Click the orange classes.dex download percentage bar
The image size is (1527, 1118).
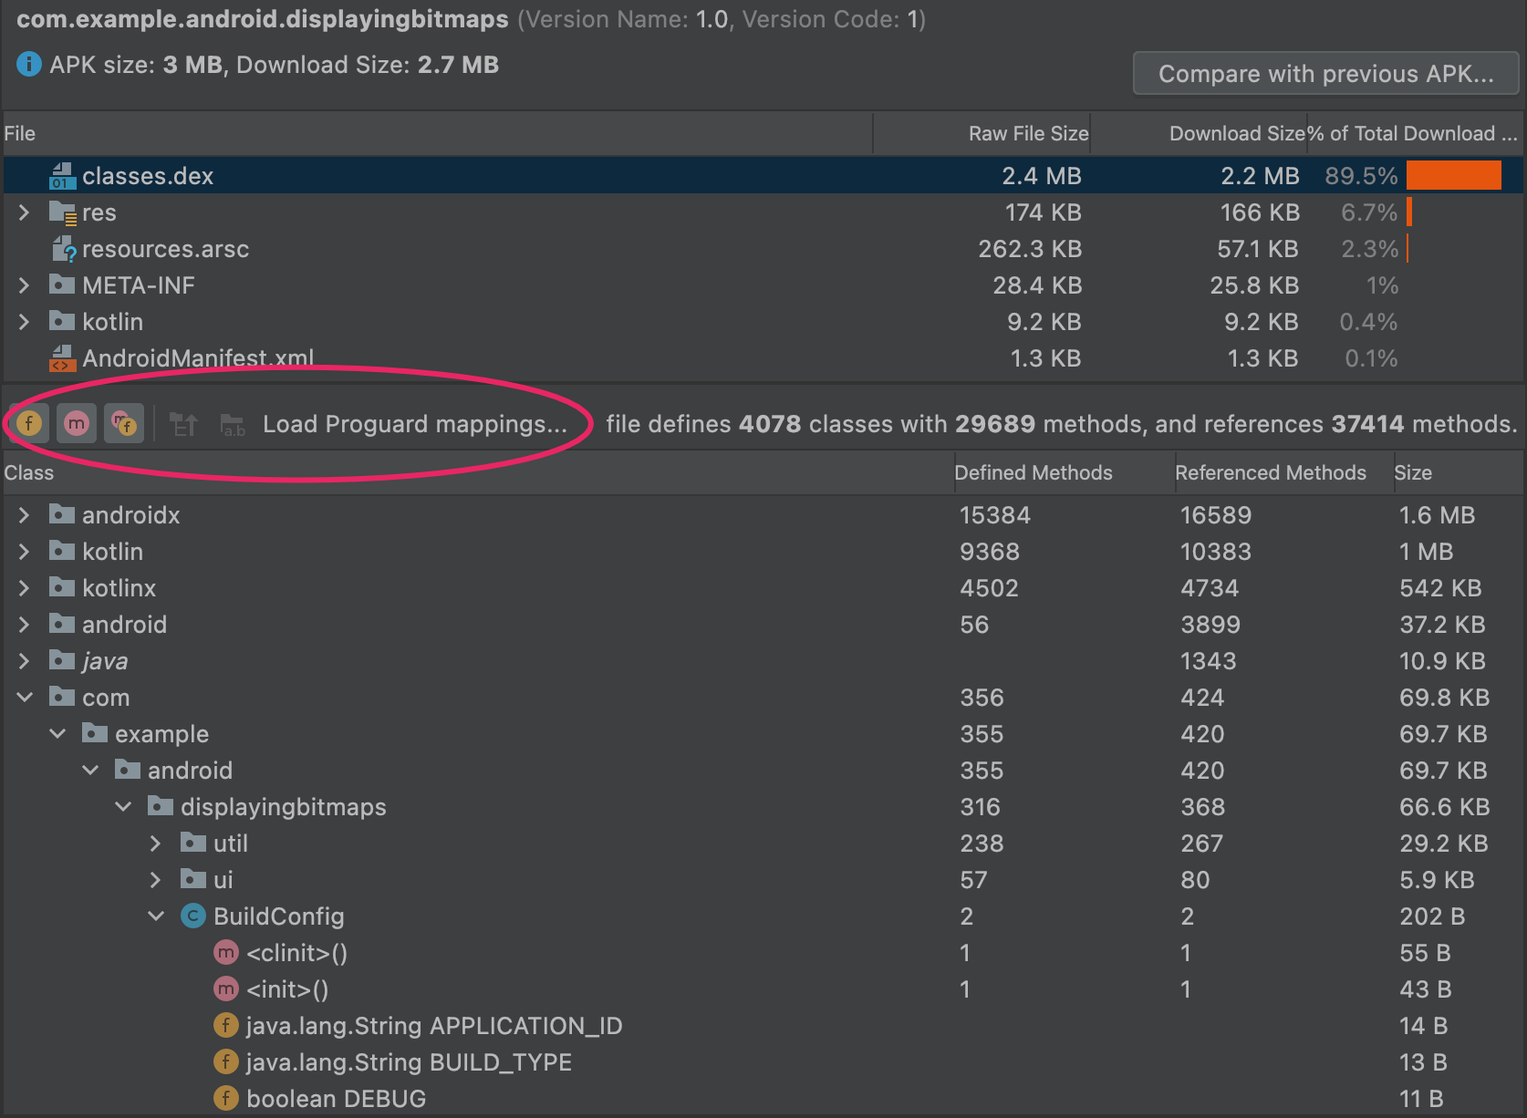coord(1453,176)
